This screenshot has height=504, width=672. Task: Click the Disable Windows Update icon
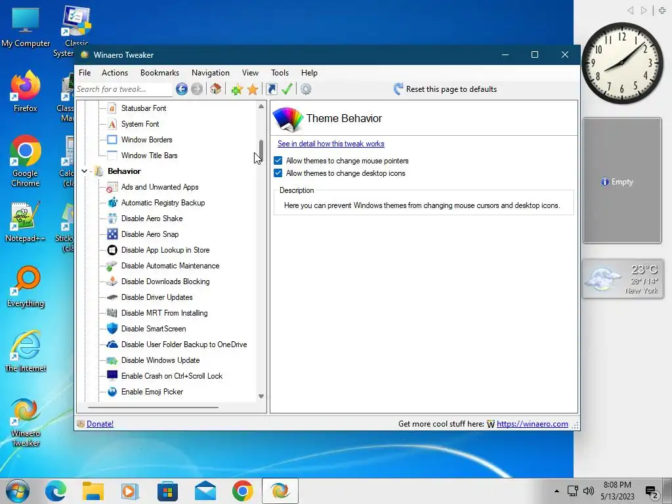112,360
